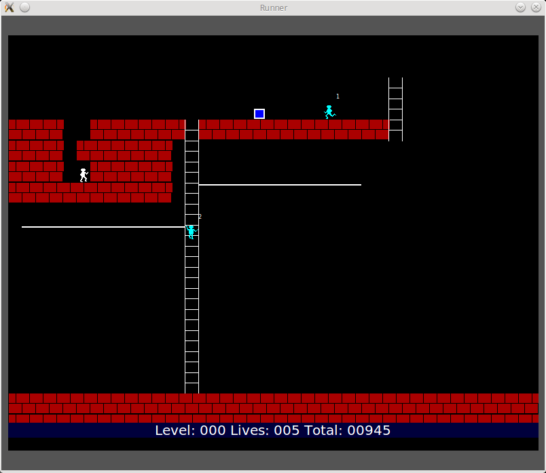Click the white runner character in the bricks
The width and height of the screenshot is (546, 473).
[84, 175]
